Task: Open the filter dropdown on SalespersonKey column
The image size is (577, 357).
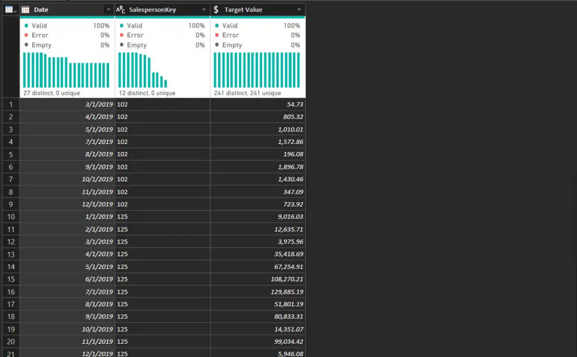Action: [x=203, y=9]
